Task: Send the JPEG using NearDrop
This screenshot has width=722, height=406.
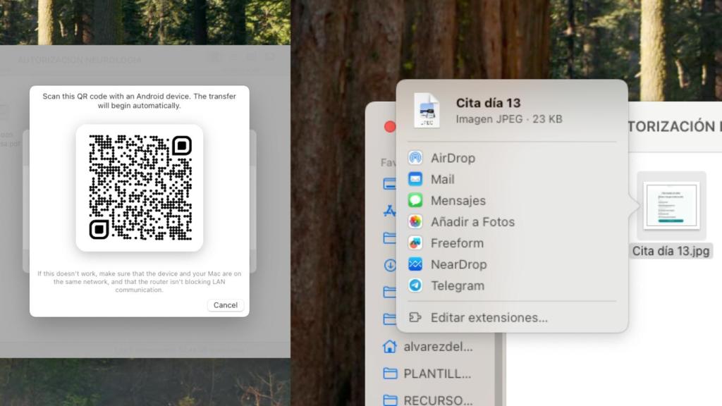Action: (458, 264)
